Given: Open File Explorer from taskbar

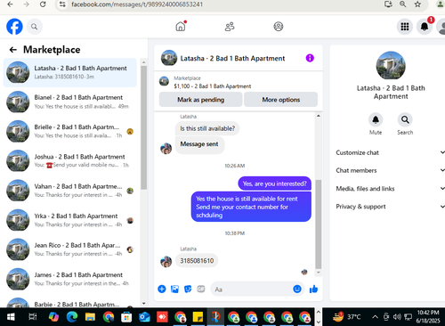Looking at the screenshot, I should [90, 317].
